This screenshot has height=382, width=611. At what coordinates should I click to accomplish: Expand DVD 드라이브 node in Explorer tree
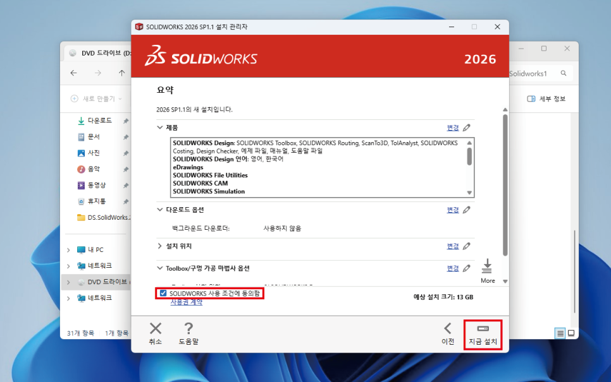point(68,282)
